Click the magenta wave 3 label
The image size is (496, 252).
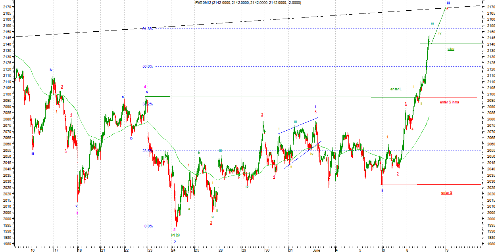click(x=77, y=213)
